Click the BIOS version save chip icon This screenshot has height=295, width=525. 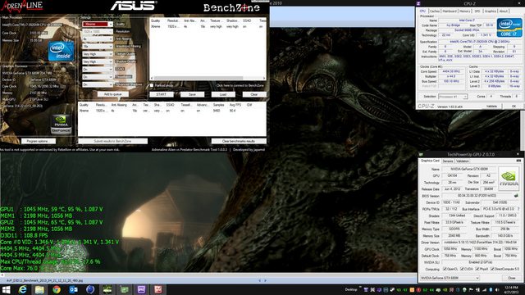point(516,196)
